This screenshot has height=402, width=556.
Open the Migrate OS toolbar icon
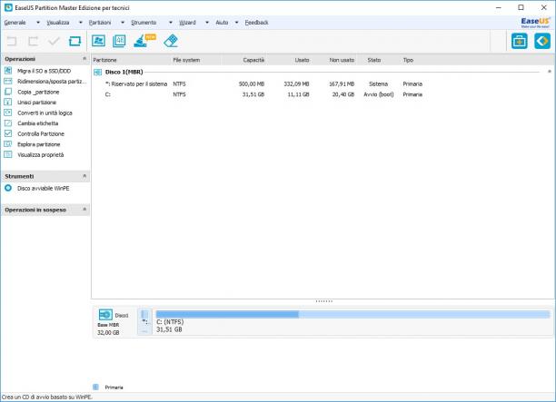pyautogui.click(x=98, y=41)
